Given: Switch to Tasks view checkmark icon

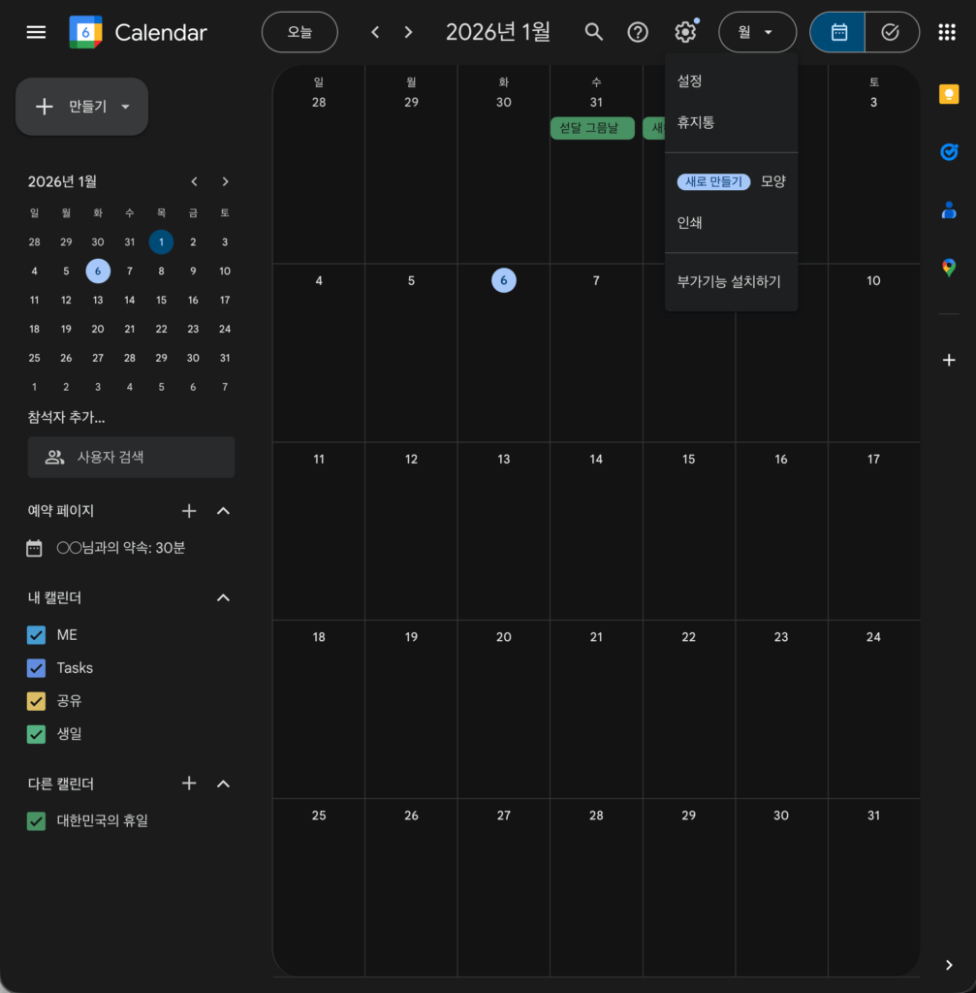Looking at the screenshot, I should (x=891, y=32).
